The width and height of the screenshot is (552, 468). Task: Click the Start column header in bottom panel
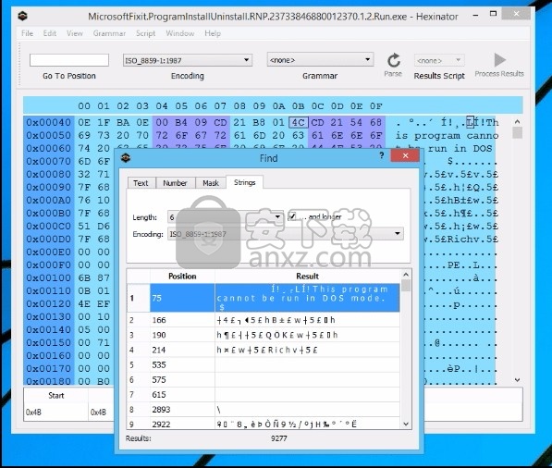click(56, 396)
